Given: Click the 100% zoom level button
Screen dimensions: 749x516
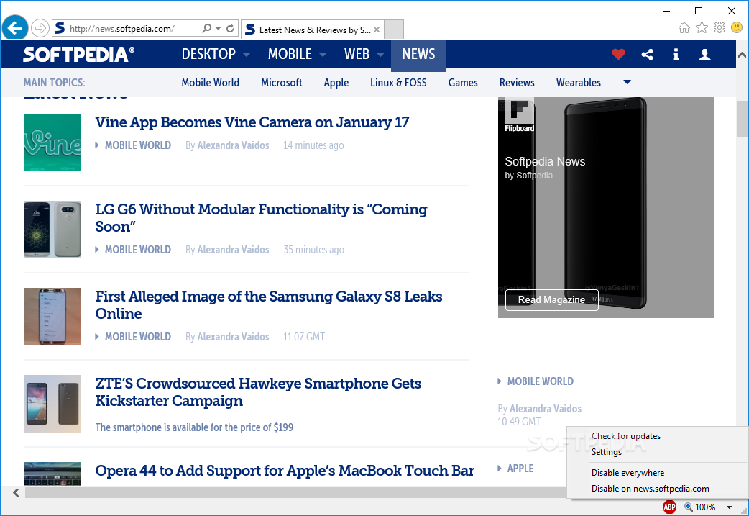Looking at the screenshot, I should pos(700,507).
